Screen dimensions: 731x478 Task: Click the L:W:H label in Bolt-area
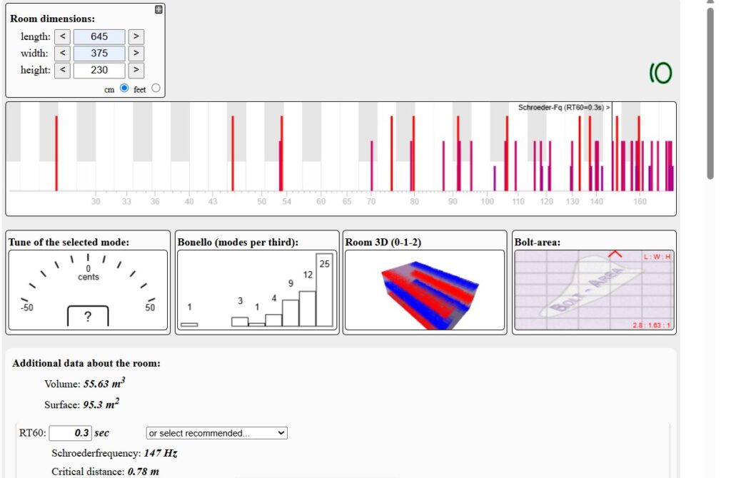[x=657, y=257]
